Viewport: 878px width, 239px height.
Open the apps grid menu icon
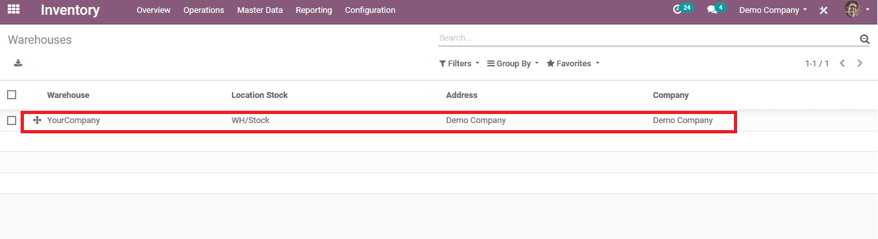coord(13,10)
